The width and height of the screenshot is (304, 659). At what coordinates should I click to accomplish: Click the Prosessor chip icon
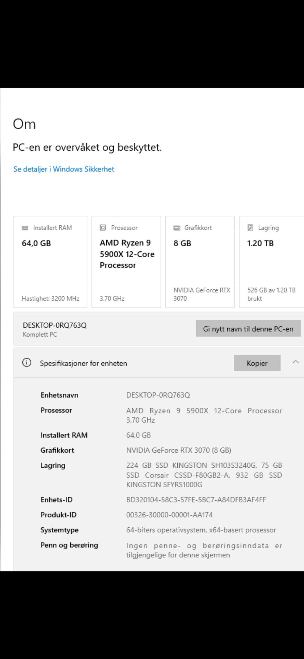pos(103,227)
